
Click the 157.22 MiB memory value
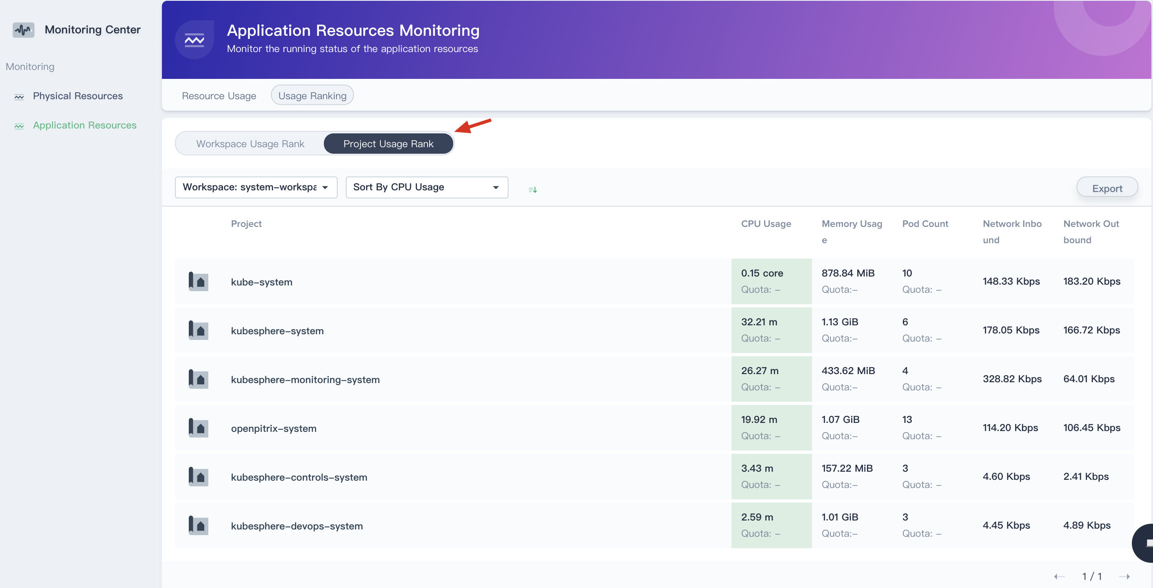(847, 468)
